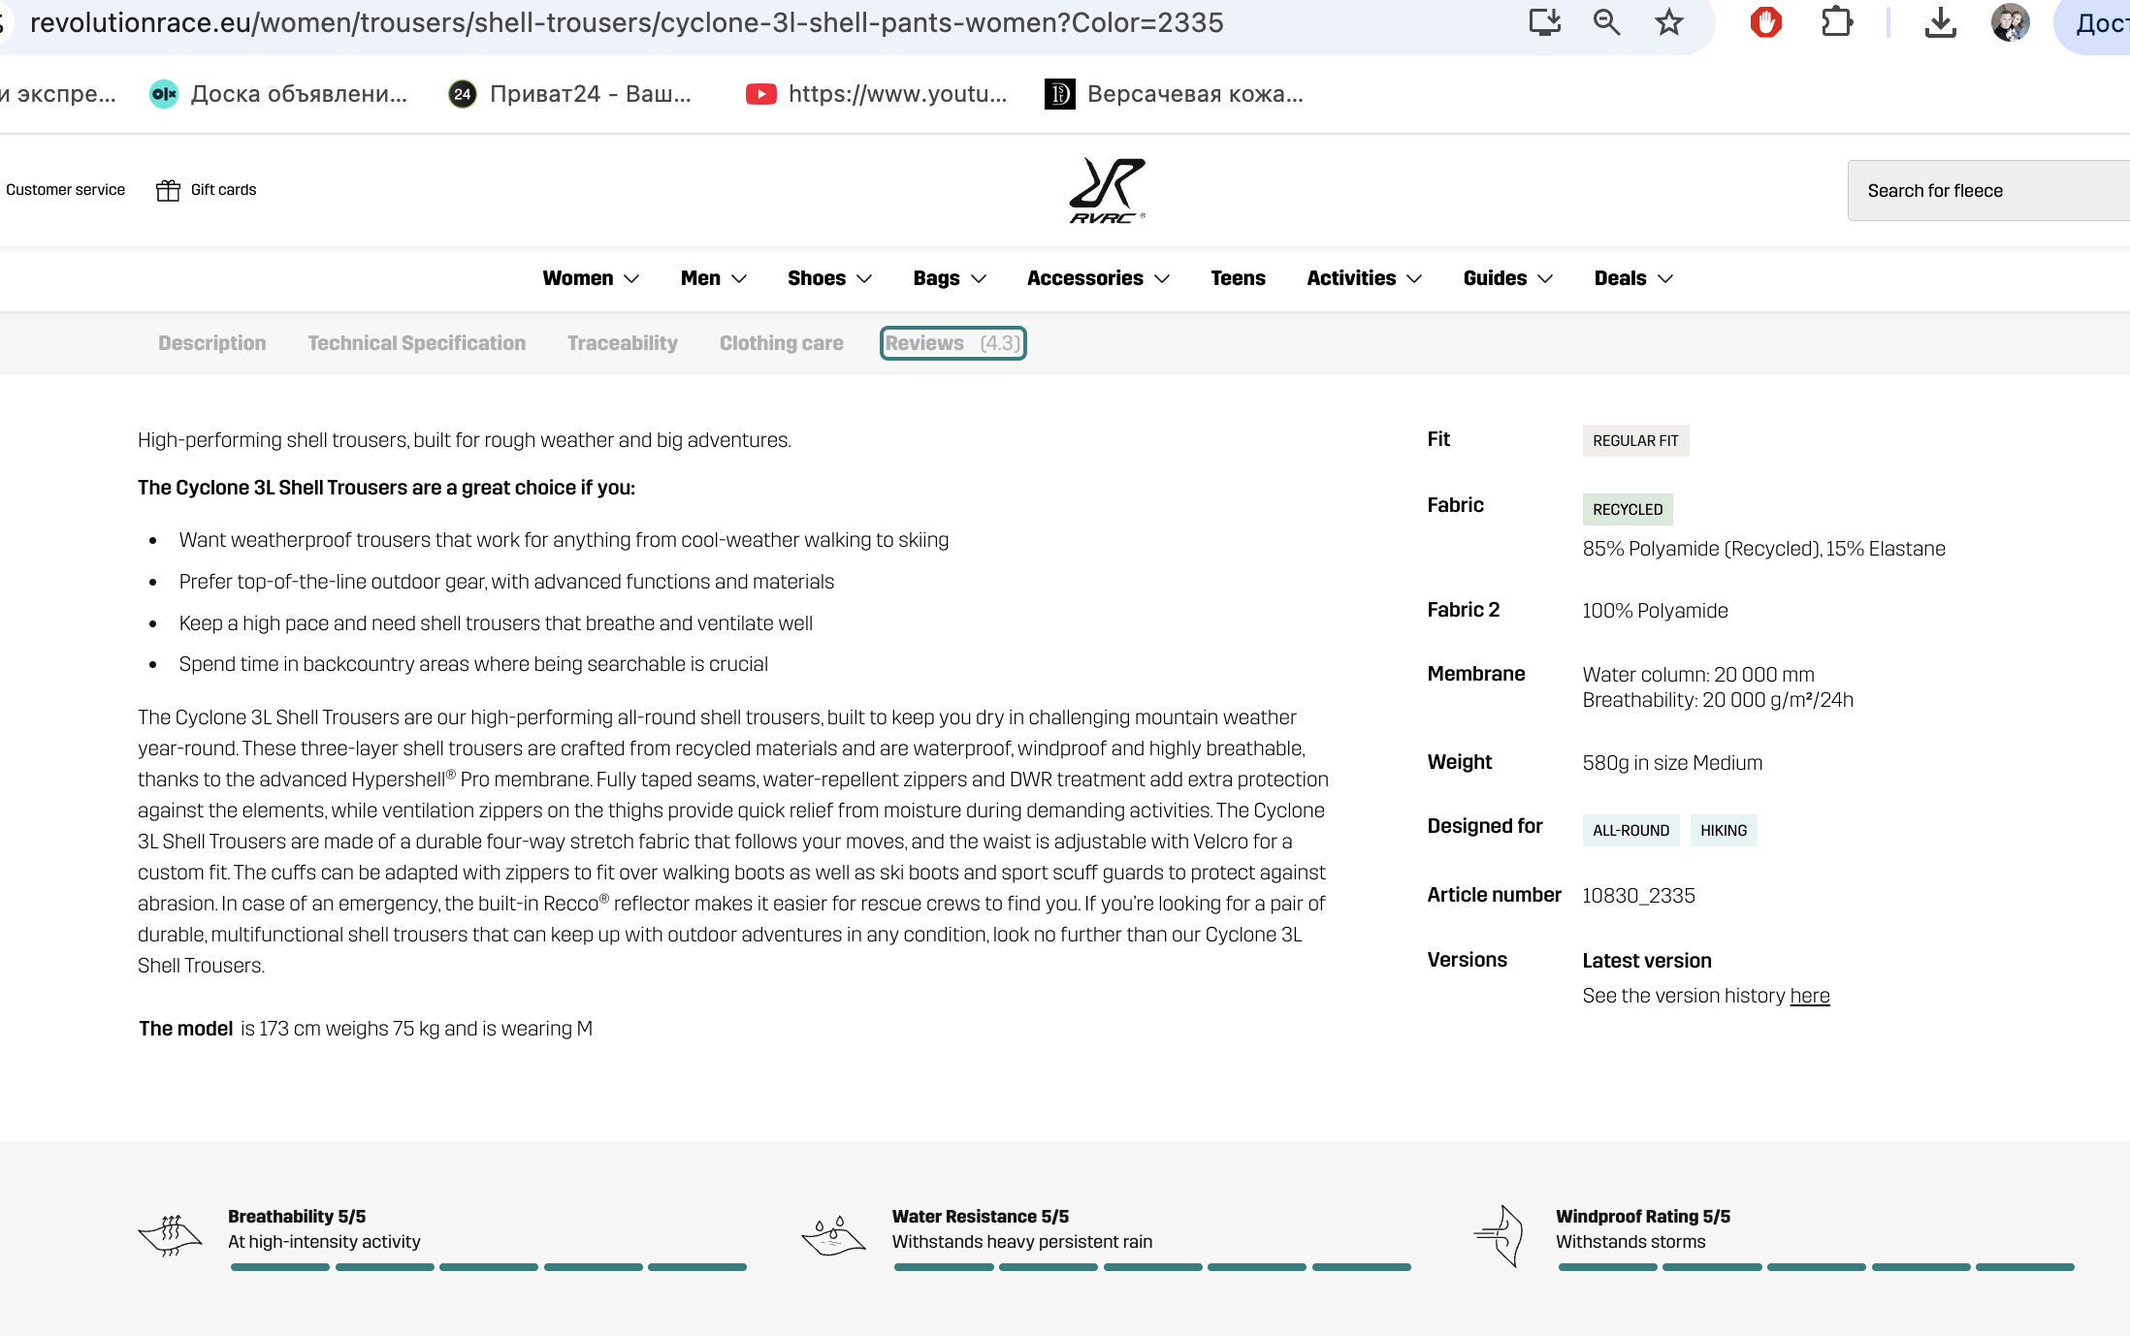This screenshot has width=2130, height=1336.
Task: Click the red ad blocker extension icon
Action: [1765, 22]
